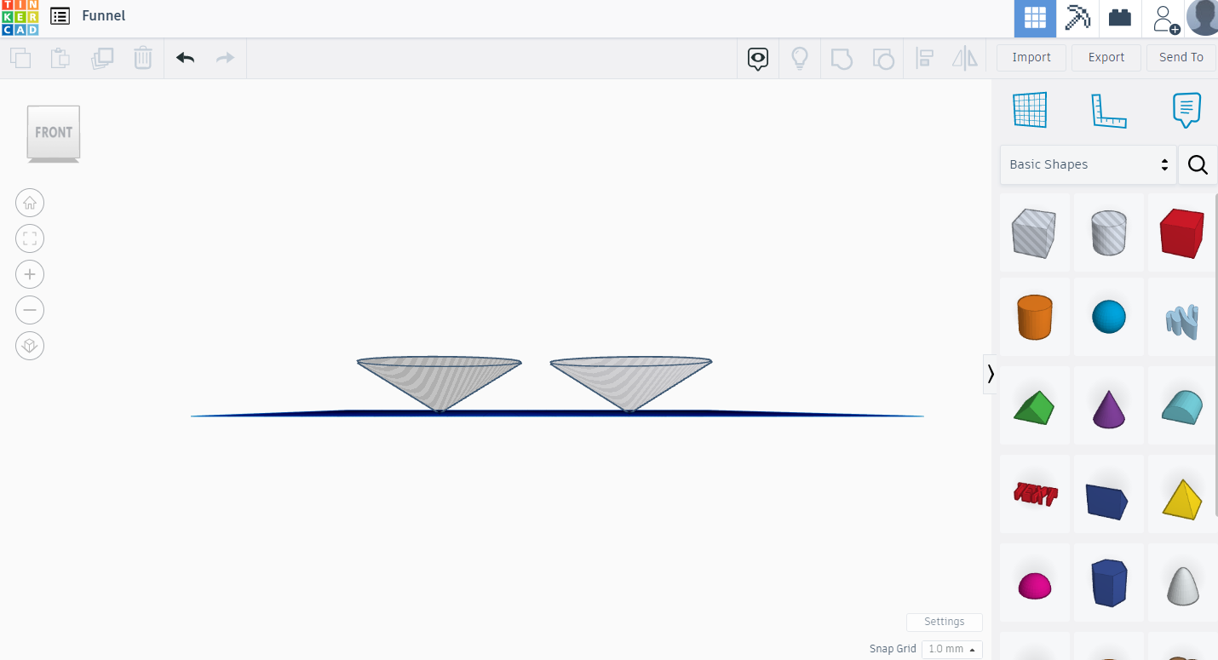Click the Mirror/Flip icon
Viewport: 1218px width, 660px height.
(963, 58)
